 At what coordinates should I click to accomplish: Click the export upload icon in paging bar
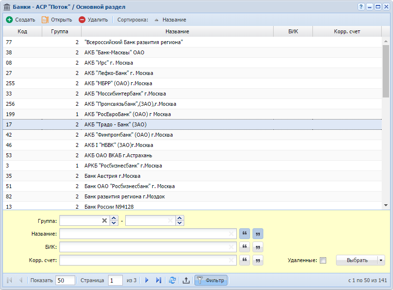pos(186,280)
